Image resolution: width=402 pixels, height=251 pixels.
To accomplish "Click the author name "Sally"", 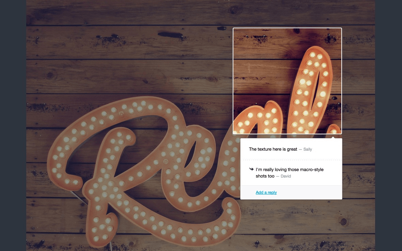I will [307, 149].
